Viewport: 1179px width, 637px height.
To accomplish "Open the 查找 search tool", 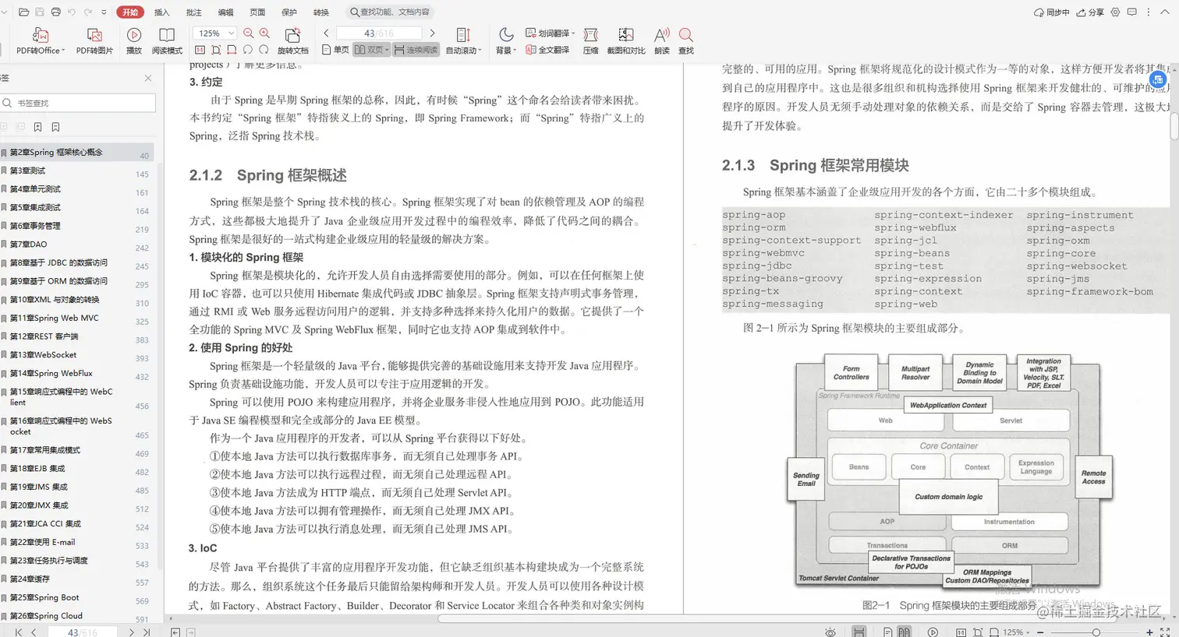I will 685,40.
